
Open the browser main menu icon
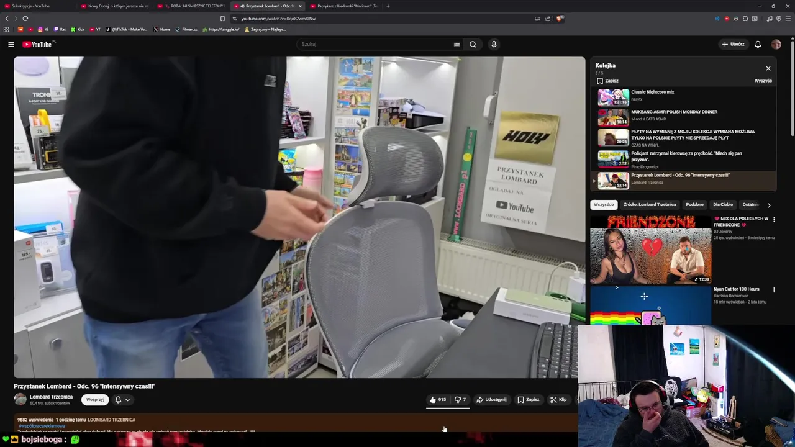(x=788, y=19)
